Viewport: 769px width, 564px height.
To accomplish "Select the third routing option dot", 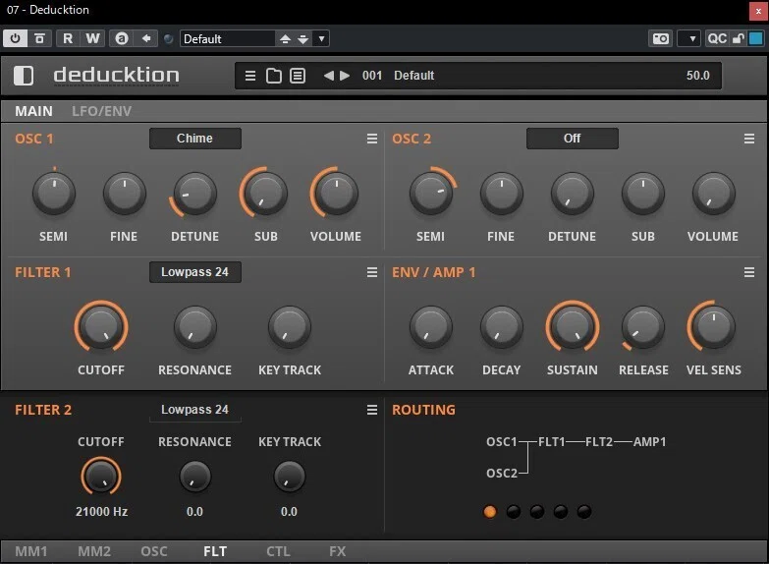I will (537, 512).
